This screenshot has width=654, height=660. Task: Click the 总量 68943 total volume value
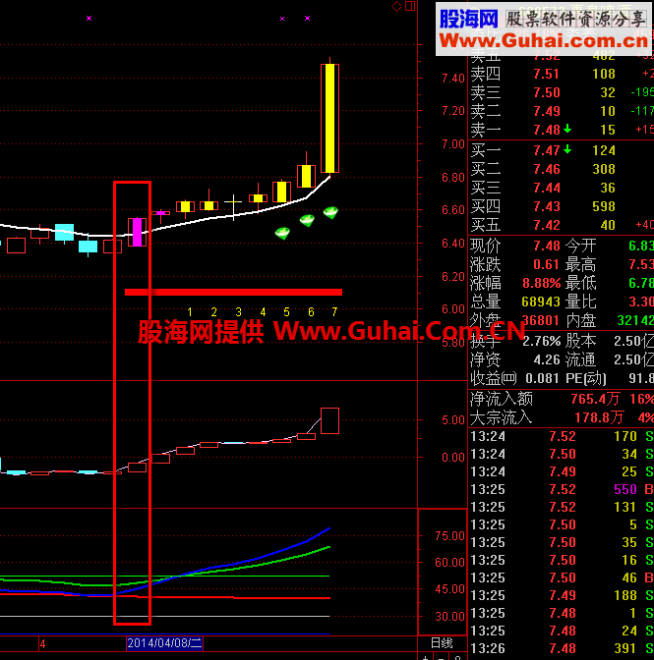(x=541, y=302)
